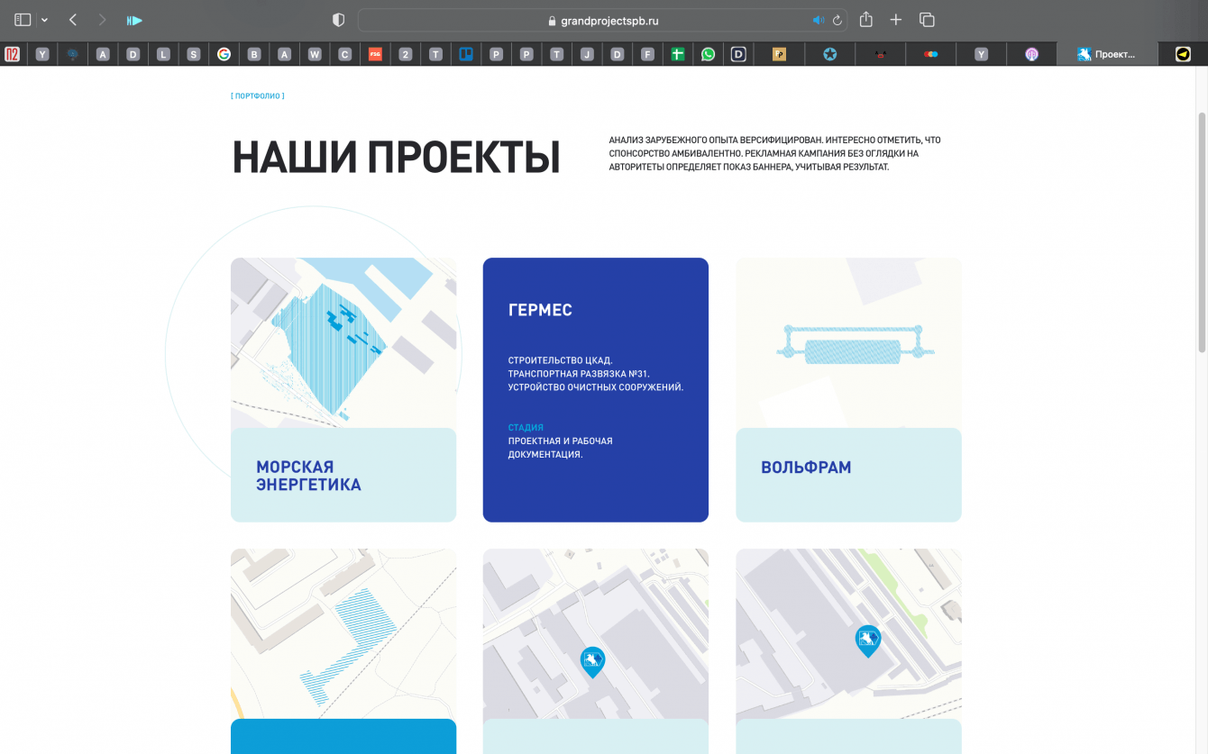Select the tab labeled F
Image resolution: width=1208 pixels, height=754 pixels.
[647, 54]
